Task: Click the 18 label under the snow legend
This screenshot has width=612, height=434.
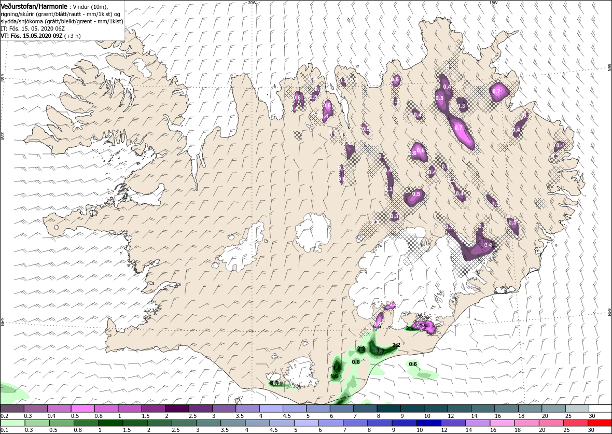Action: click(x=521, y=416)
